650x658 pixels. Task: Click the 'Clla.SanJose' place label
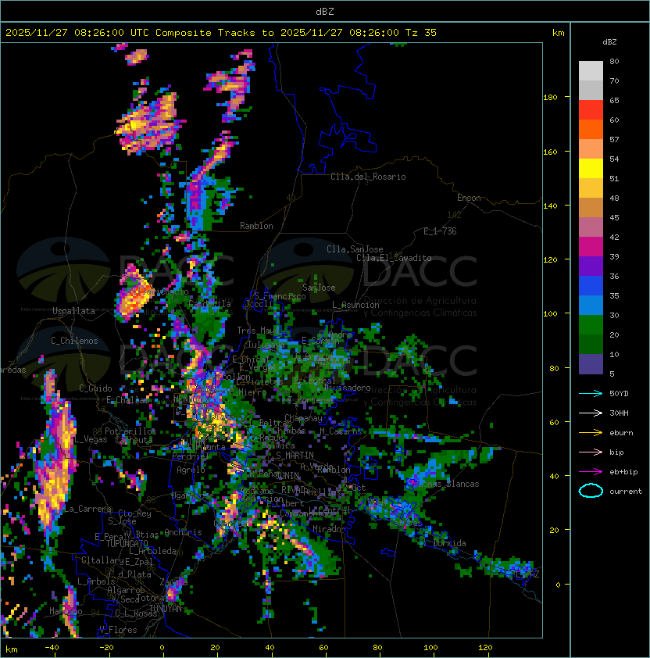[355, 249]
